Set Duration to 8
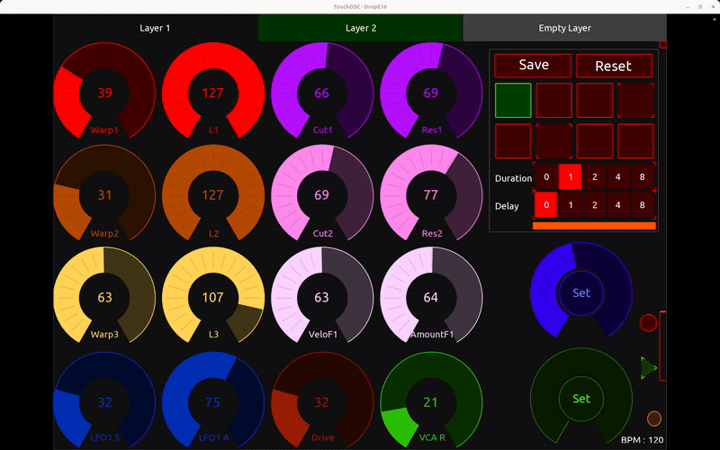The image size is (720, 450). tap(643, 176)
